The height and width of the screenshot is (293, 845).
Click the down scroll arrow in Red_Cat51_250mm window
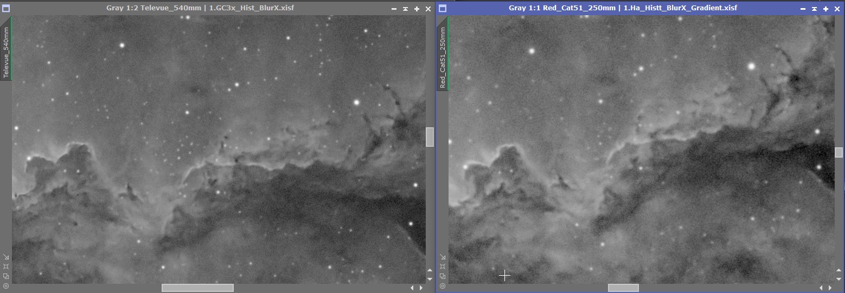[x=838, y=279]
